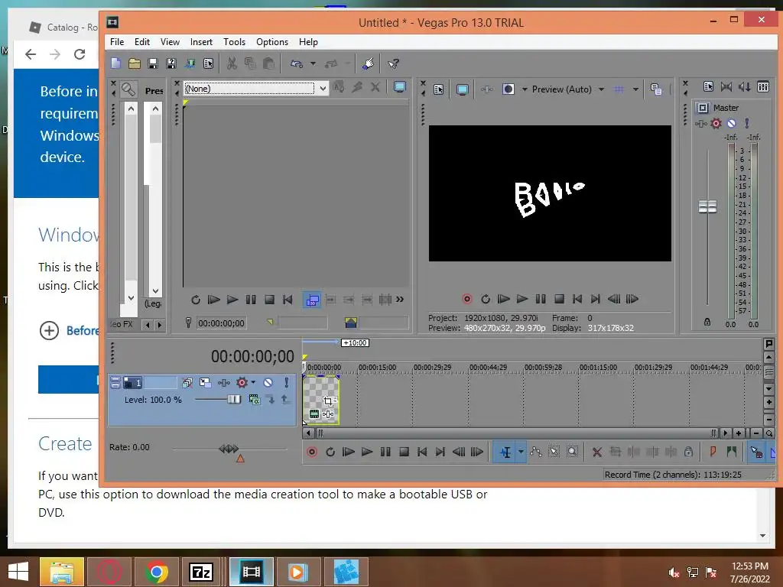Pause playback in trimmer transport
This screenshot has width=783, height=587.
point(251,300)
